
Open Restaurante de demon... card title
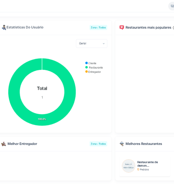(x=147, y=164)
